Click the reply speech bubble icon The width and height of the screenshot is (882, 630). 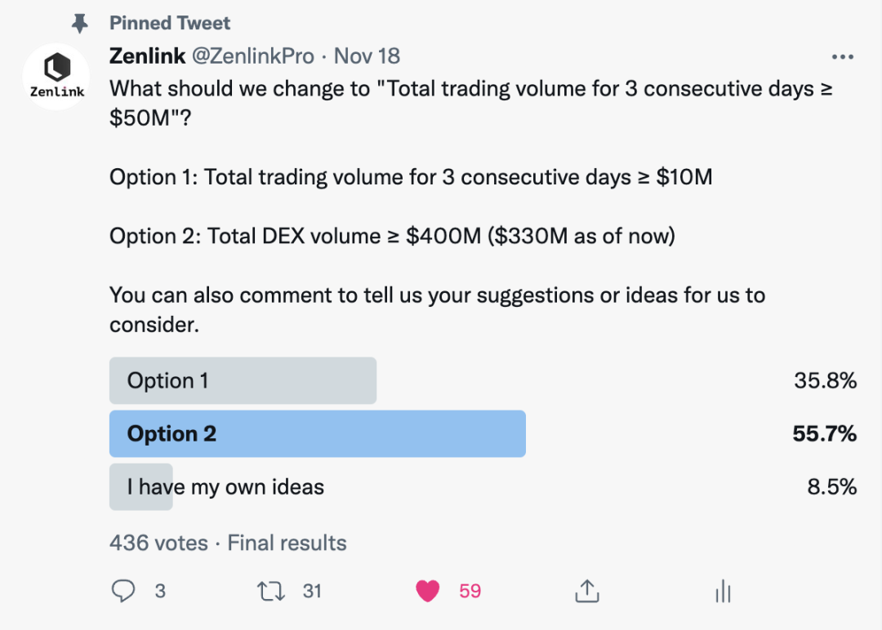[123, 591]
